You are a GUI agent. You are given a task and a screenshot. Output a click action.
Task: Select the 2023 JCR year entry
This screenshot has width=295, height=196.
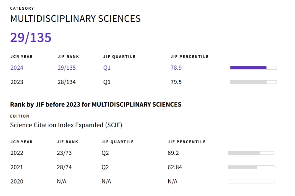(17, 82)
